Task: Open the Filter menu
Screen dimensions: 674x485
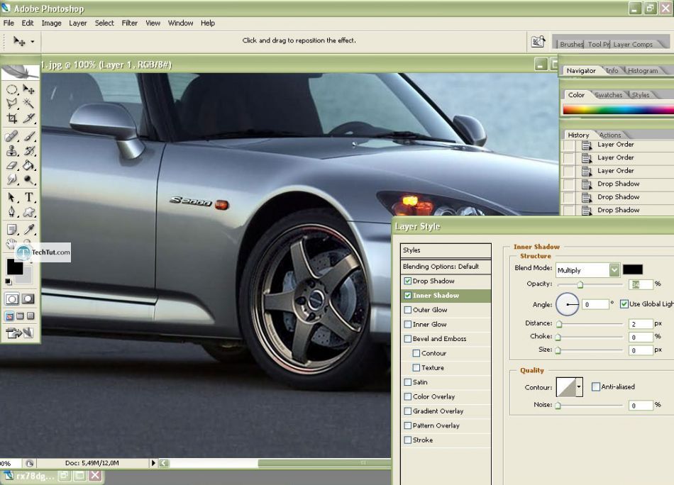Action: point(129,23)
